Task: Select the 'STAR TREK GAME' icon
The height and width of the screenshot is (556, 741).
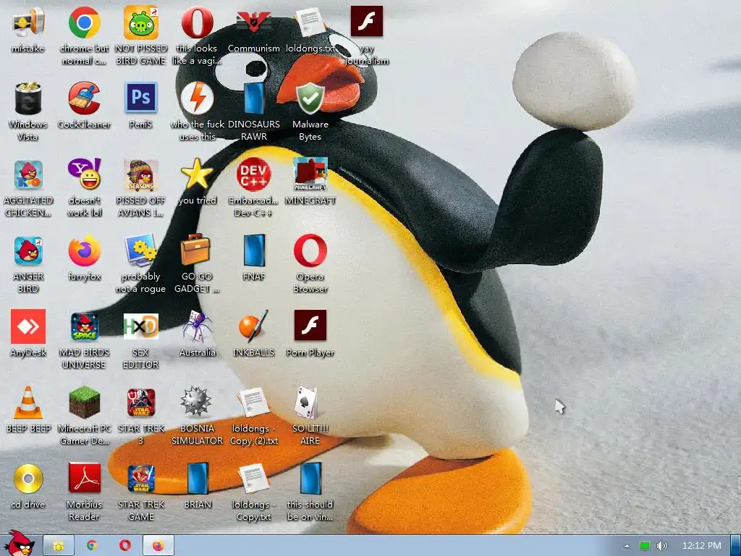Action: click(141, 479)
